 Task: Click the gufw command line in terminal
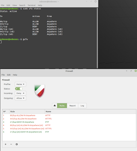(14, 39)
